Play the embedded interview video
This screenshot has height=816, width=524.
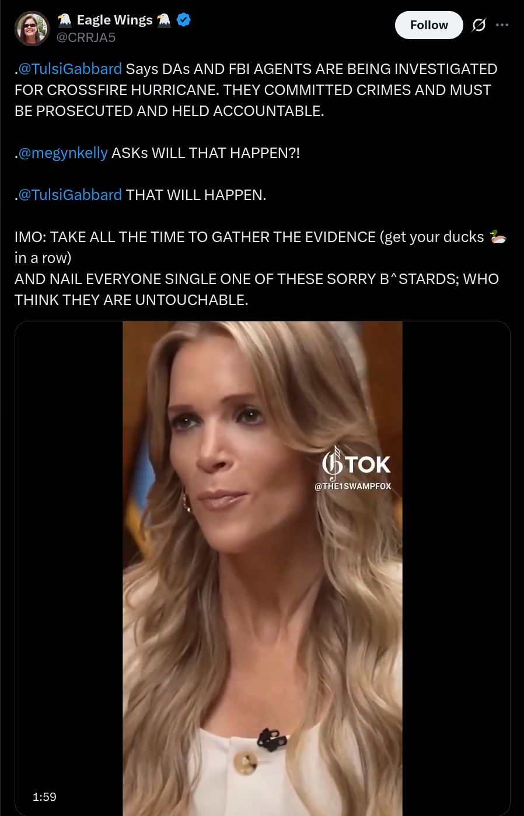(x=263, y=569)
